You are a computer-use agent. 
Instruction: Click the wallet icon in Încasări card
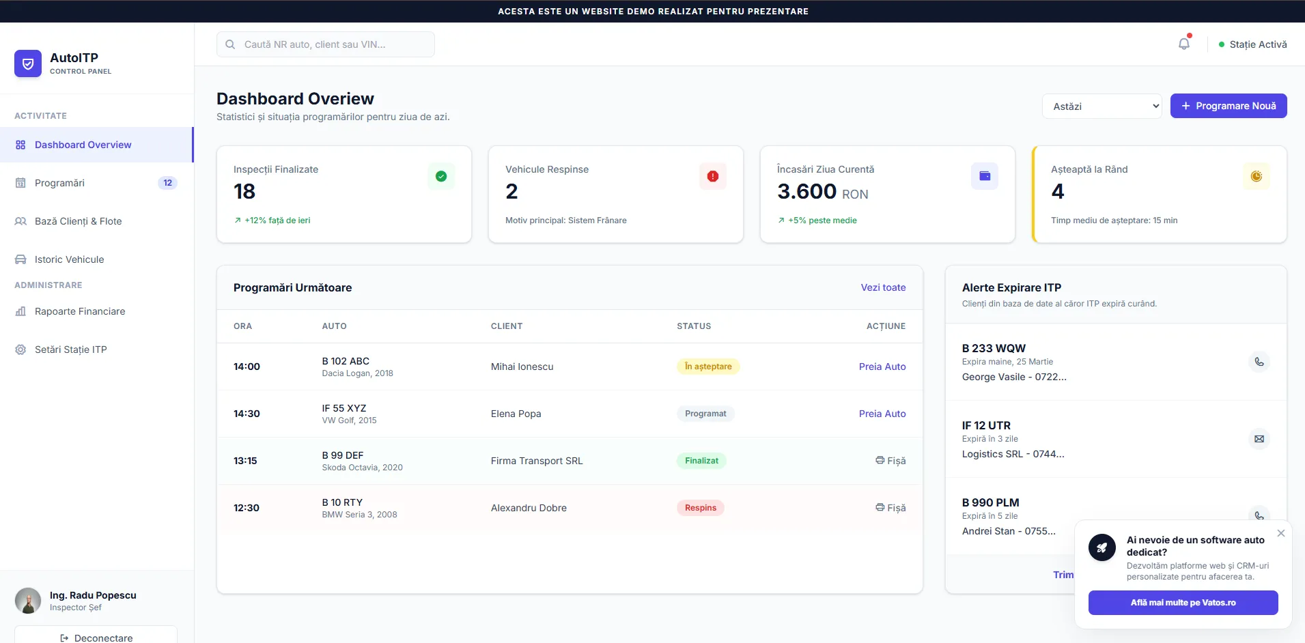(x=984, y=176)
